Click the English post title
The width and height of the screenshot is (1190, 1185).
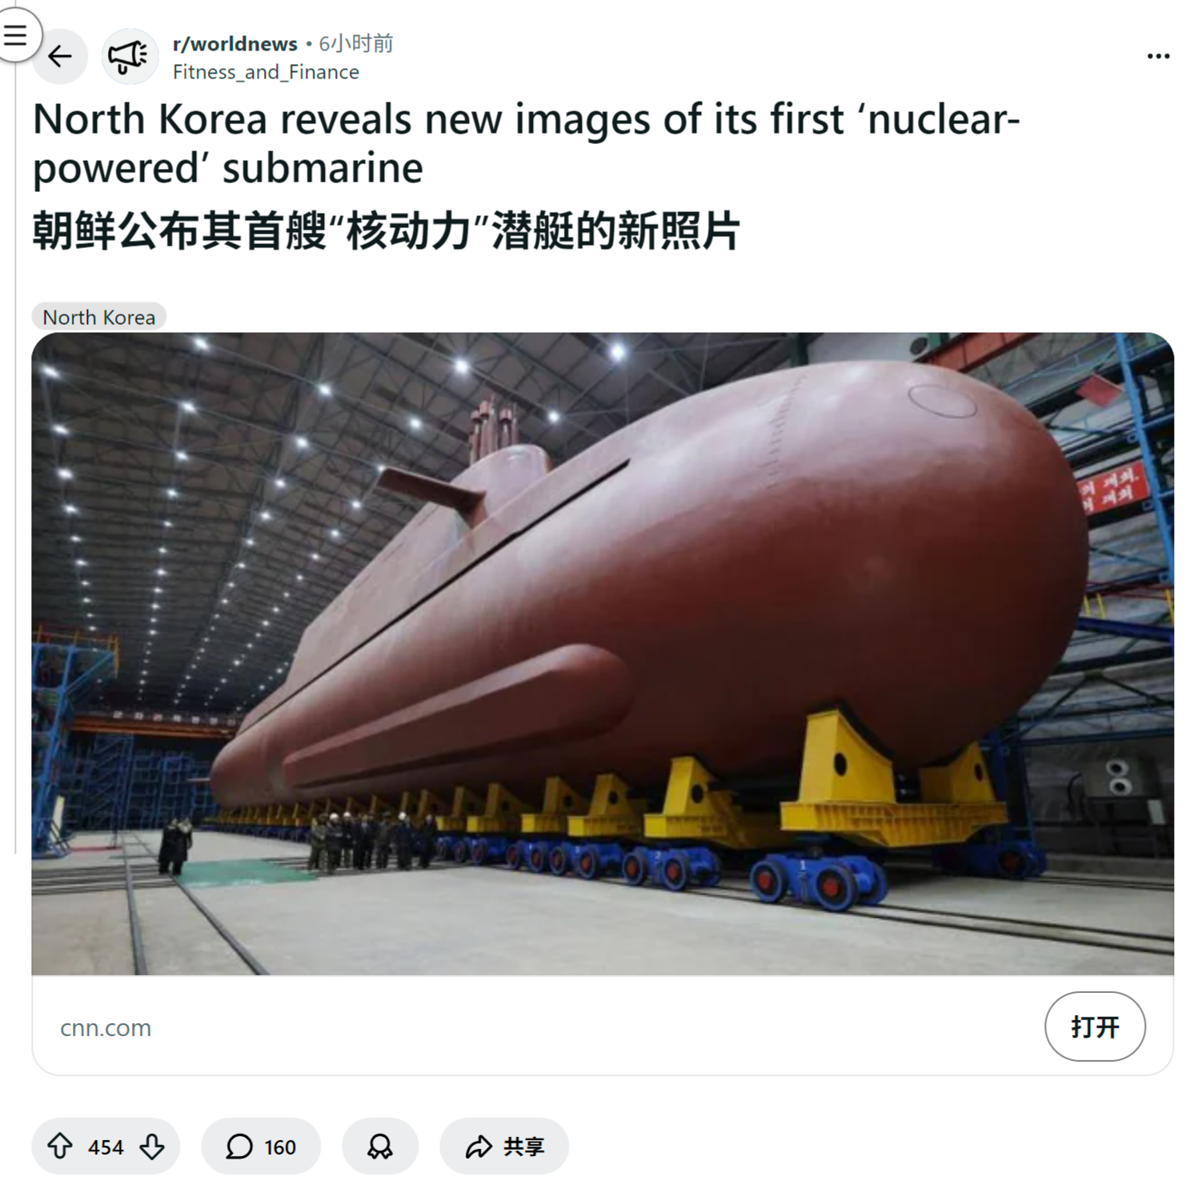click(526, 143)
